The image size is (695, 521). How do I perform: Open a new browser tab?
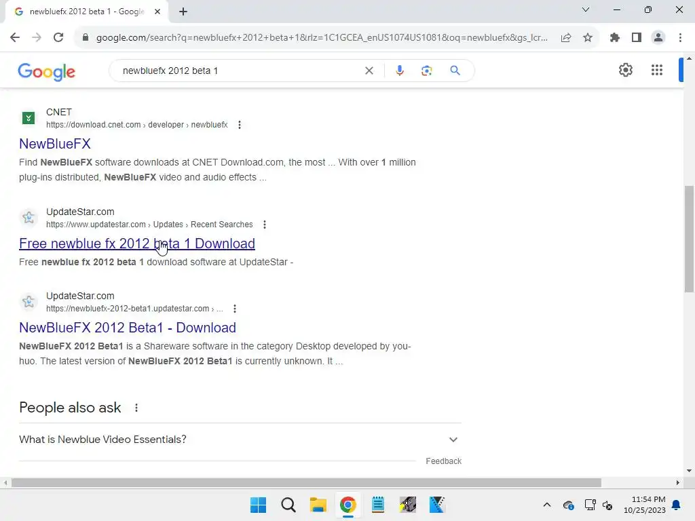pos(183,12)
